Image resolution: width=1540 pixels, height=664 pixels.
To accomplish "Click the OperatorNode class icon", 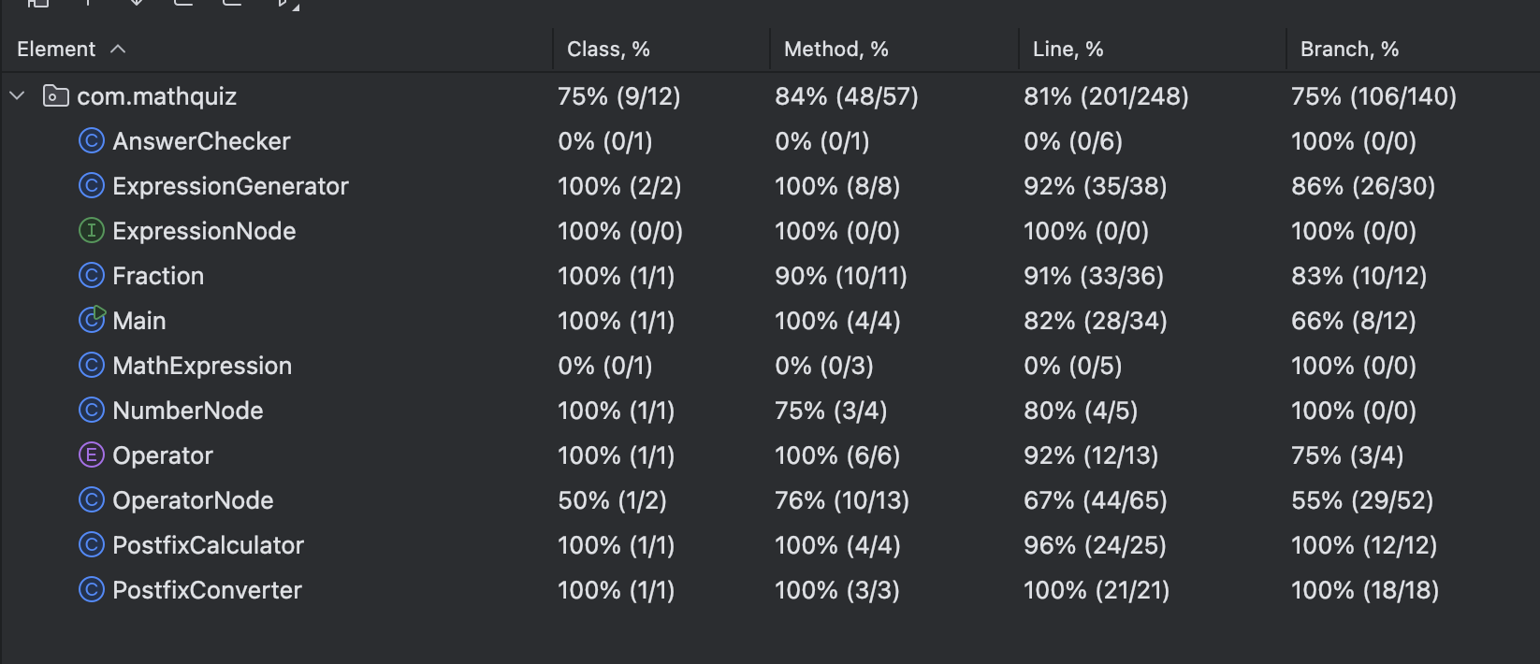I will click(91, 500).
